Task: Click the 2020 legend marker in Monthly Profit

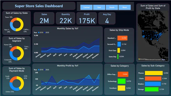Action: [45, 70]
